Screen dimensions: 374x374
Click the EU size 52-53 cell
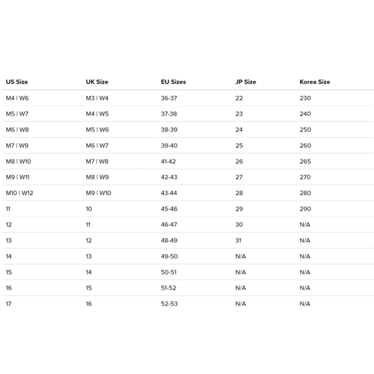point(169,304)
